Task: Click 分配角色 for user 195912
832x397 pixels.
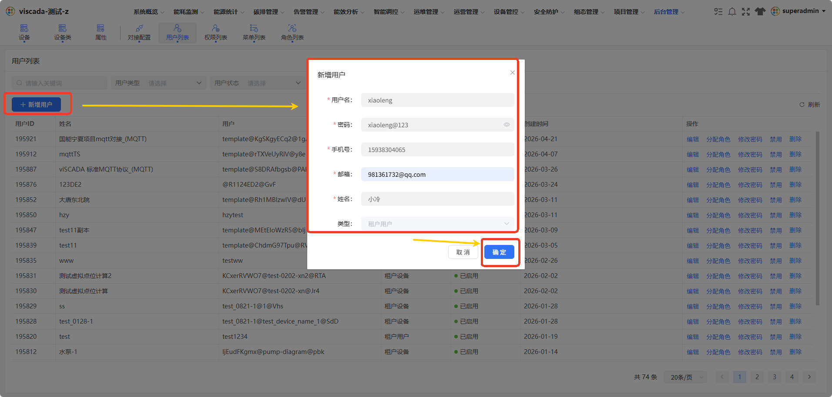Action: (718, 154)
